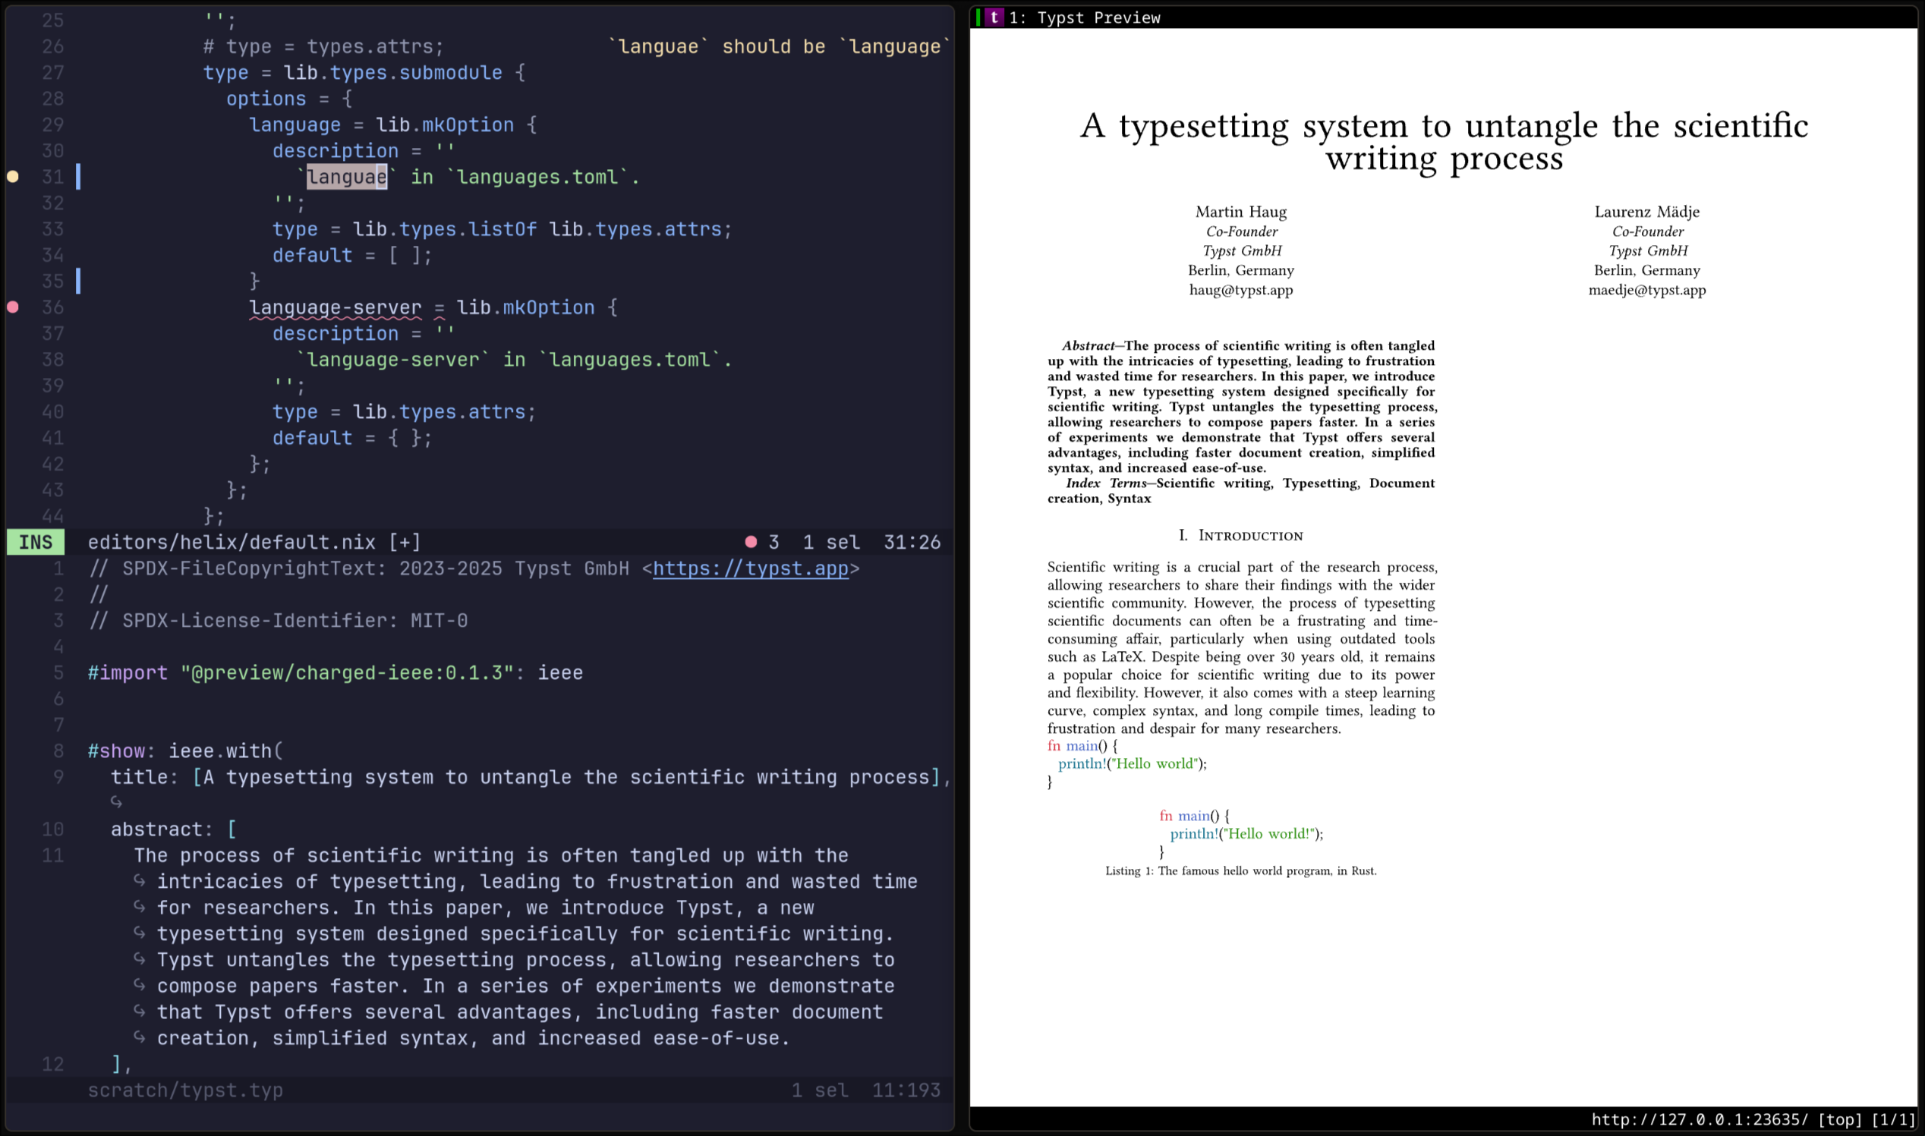Click 'lib.types.submodule' on line 27
Screen dimensions: 1925x1136
(x=392, y=73)
